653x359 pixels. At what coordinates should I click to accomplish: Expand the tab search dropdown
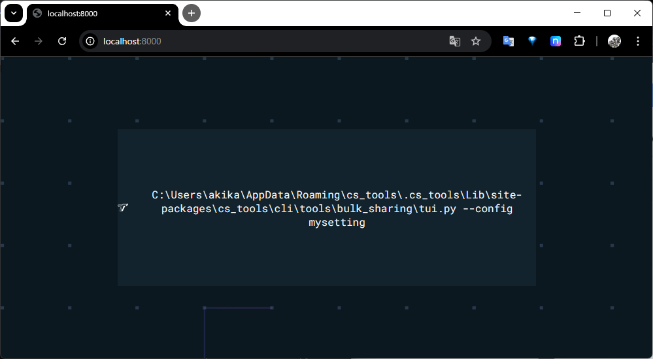pyautogui.click(x=14, y=13)
